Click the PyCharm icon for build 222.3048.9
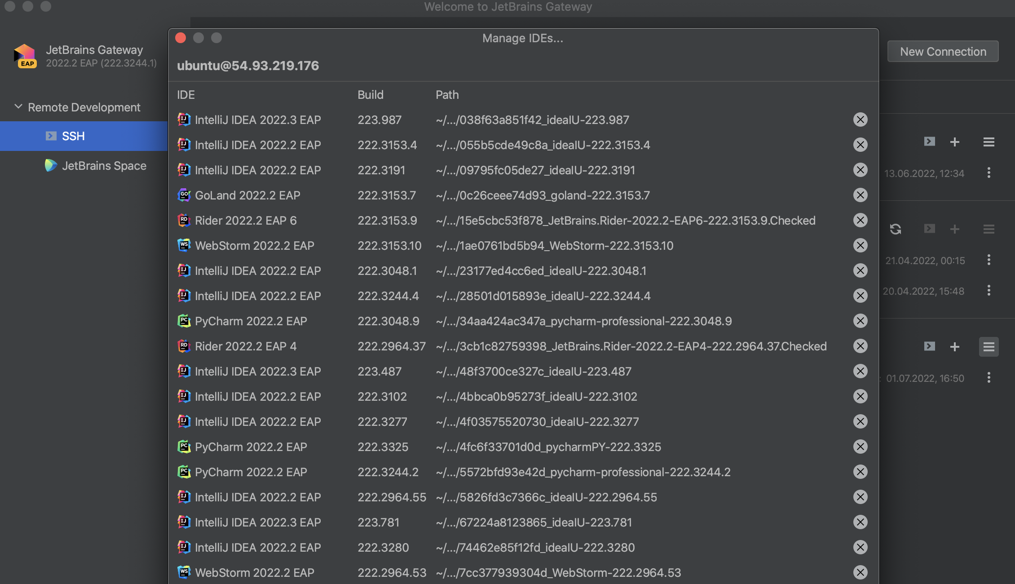The image size is (1015, 584). [183, 321]
